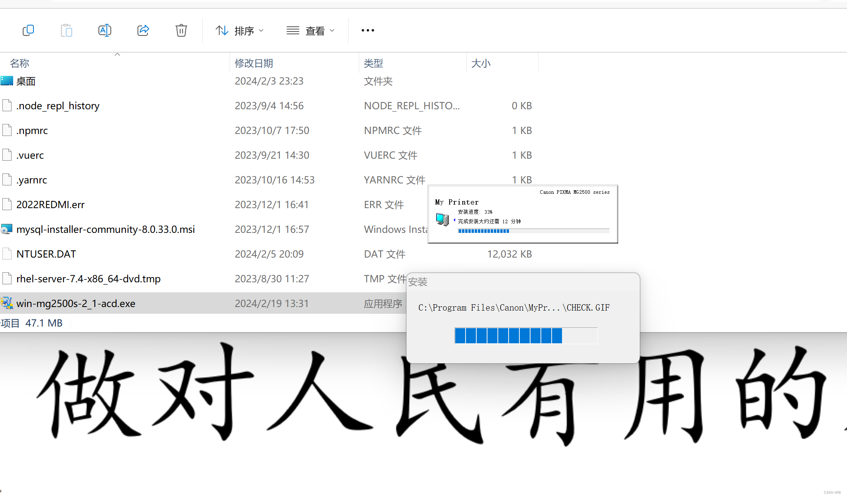Click the mysql-installer msi file icon
This screenshot has width=847, height=498.
(x=7, y=229)
